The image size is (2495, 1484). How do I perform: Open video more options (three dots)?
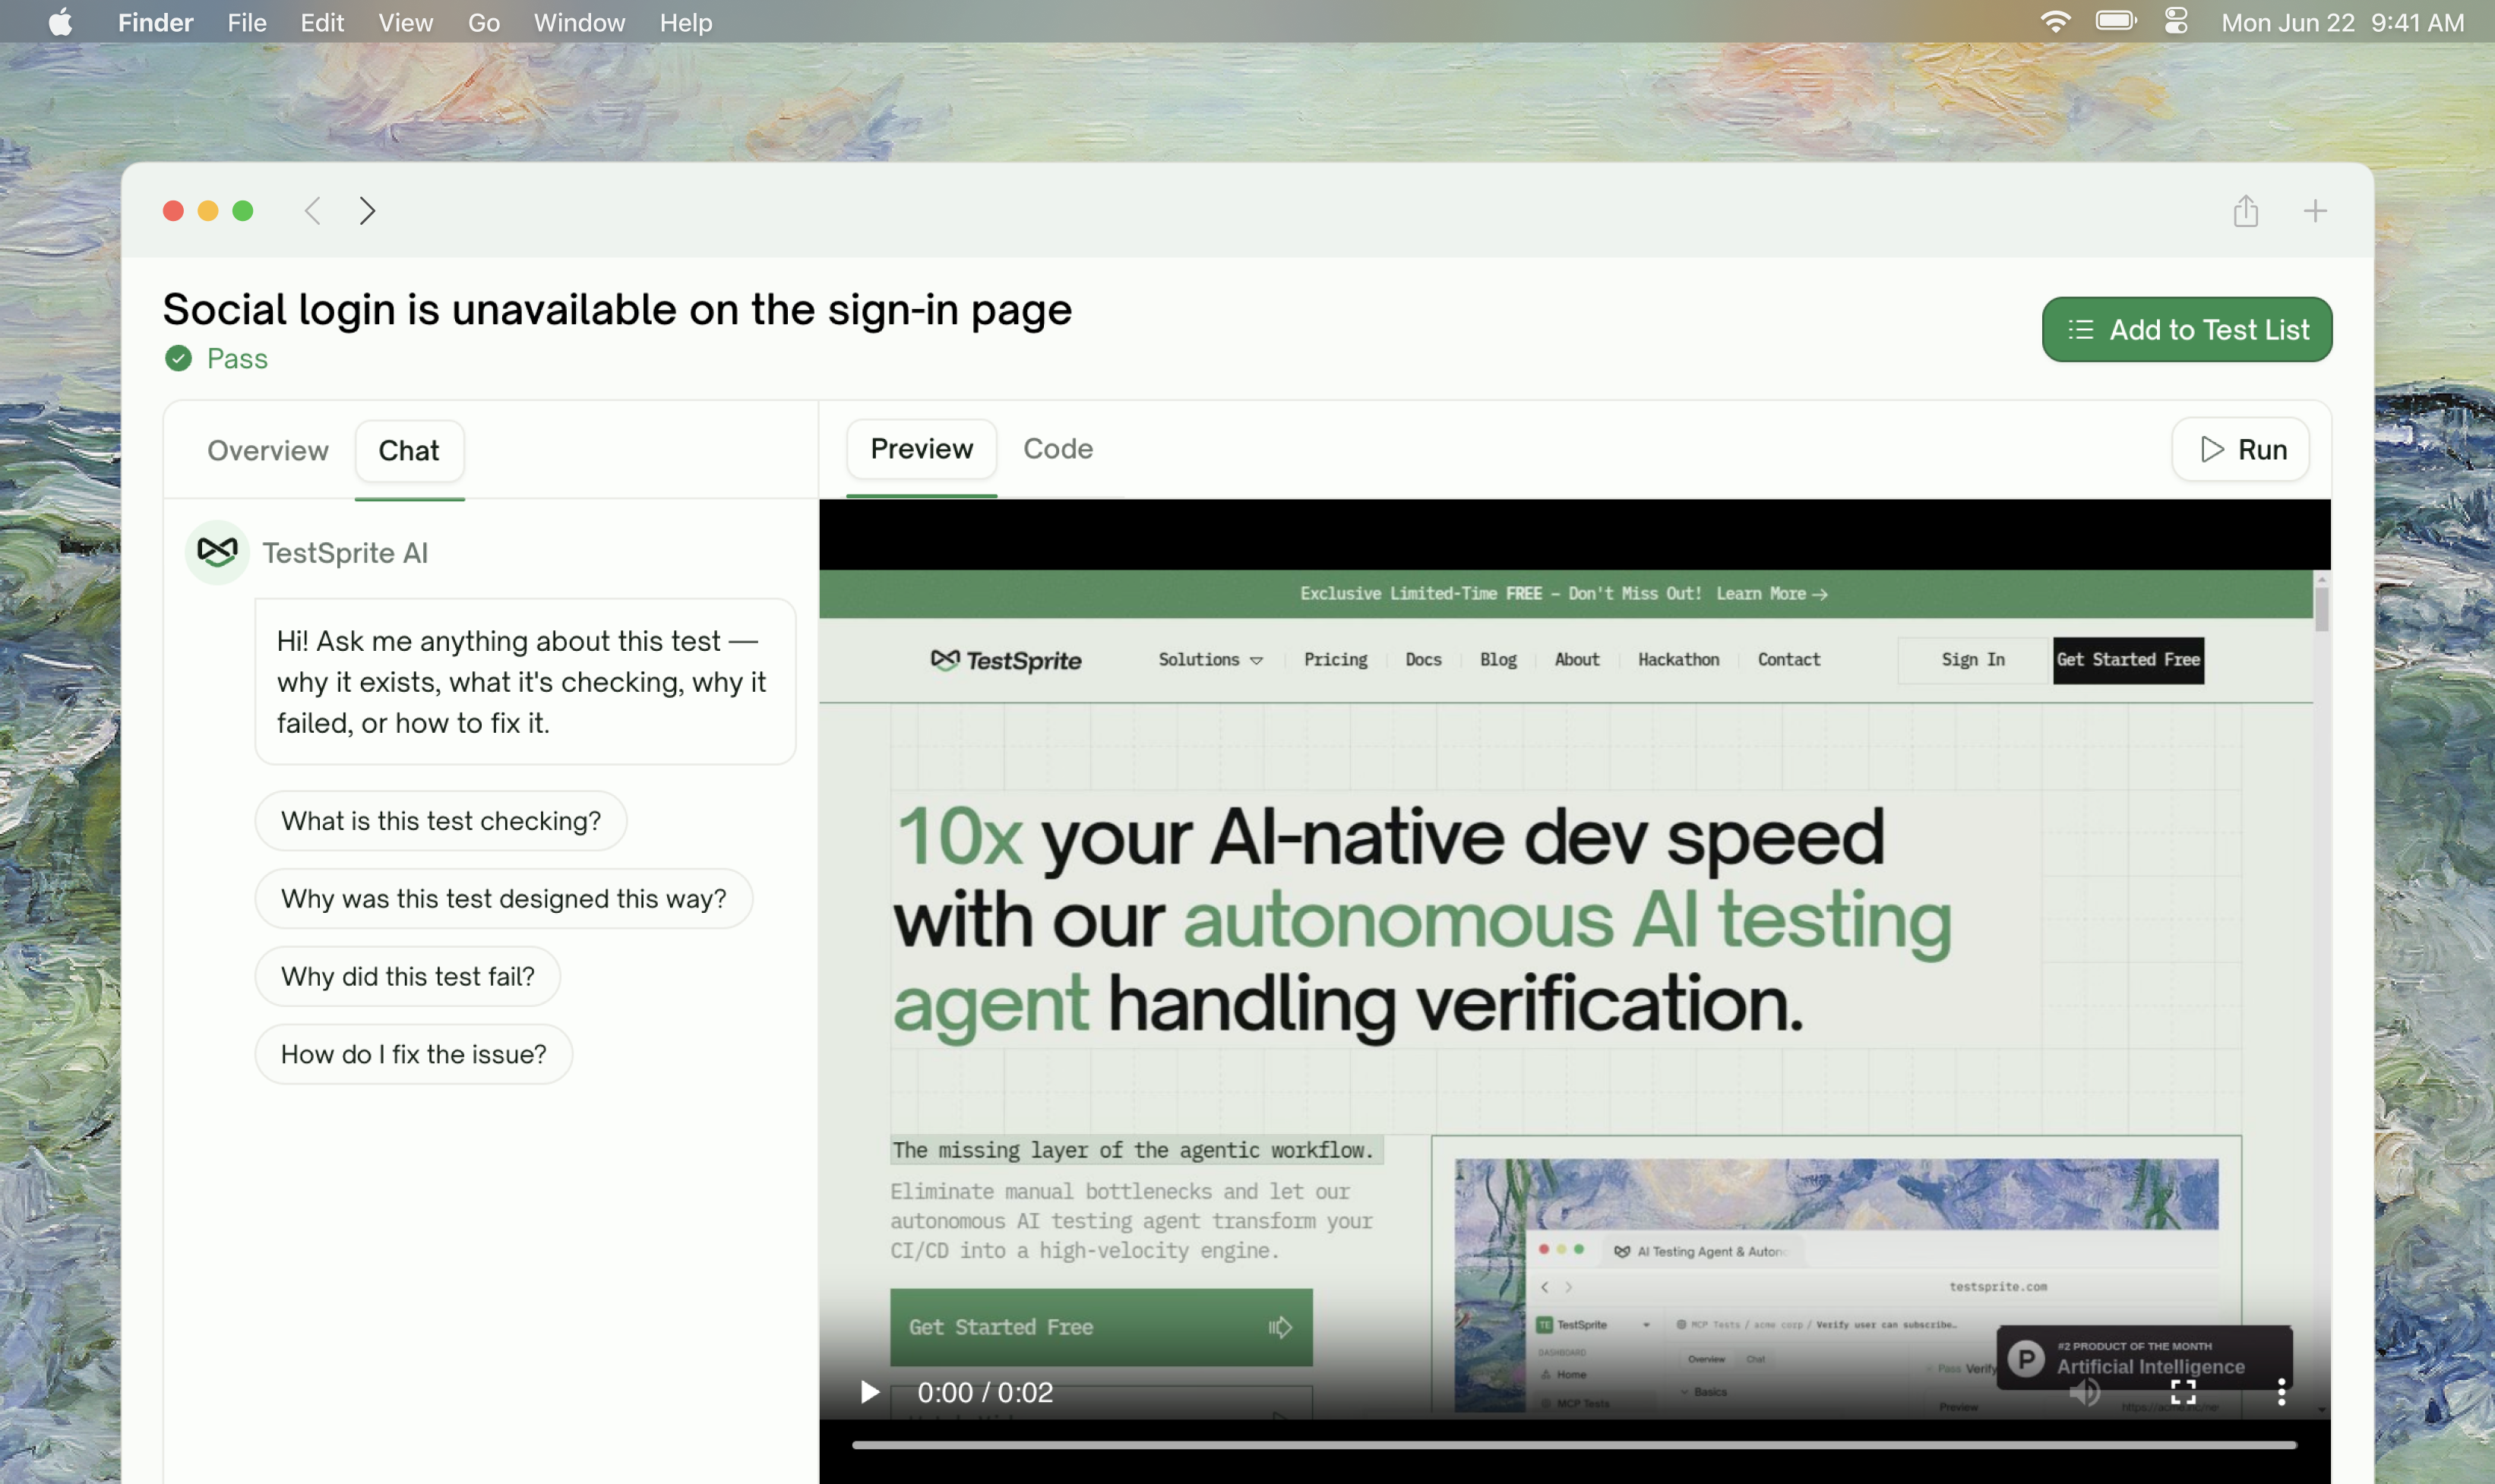click(x=2281, y=1392)
